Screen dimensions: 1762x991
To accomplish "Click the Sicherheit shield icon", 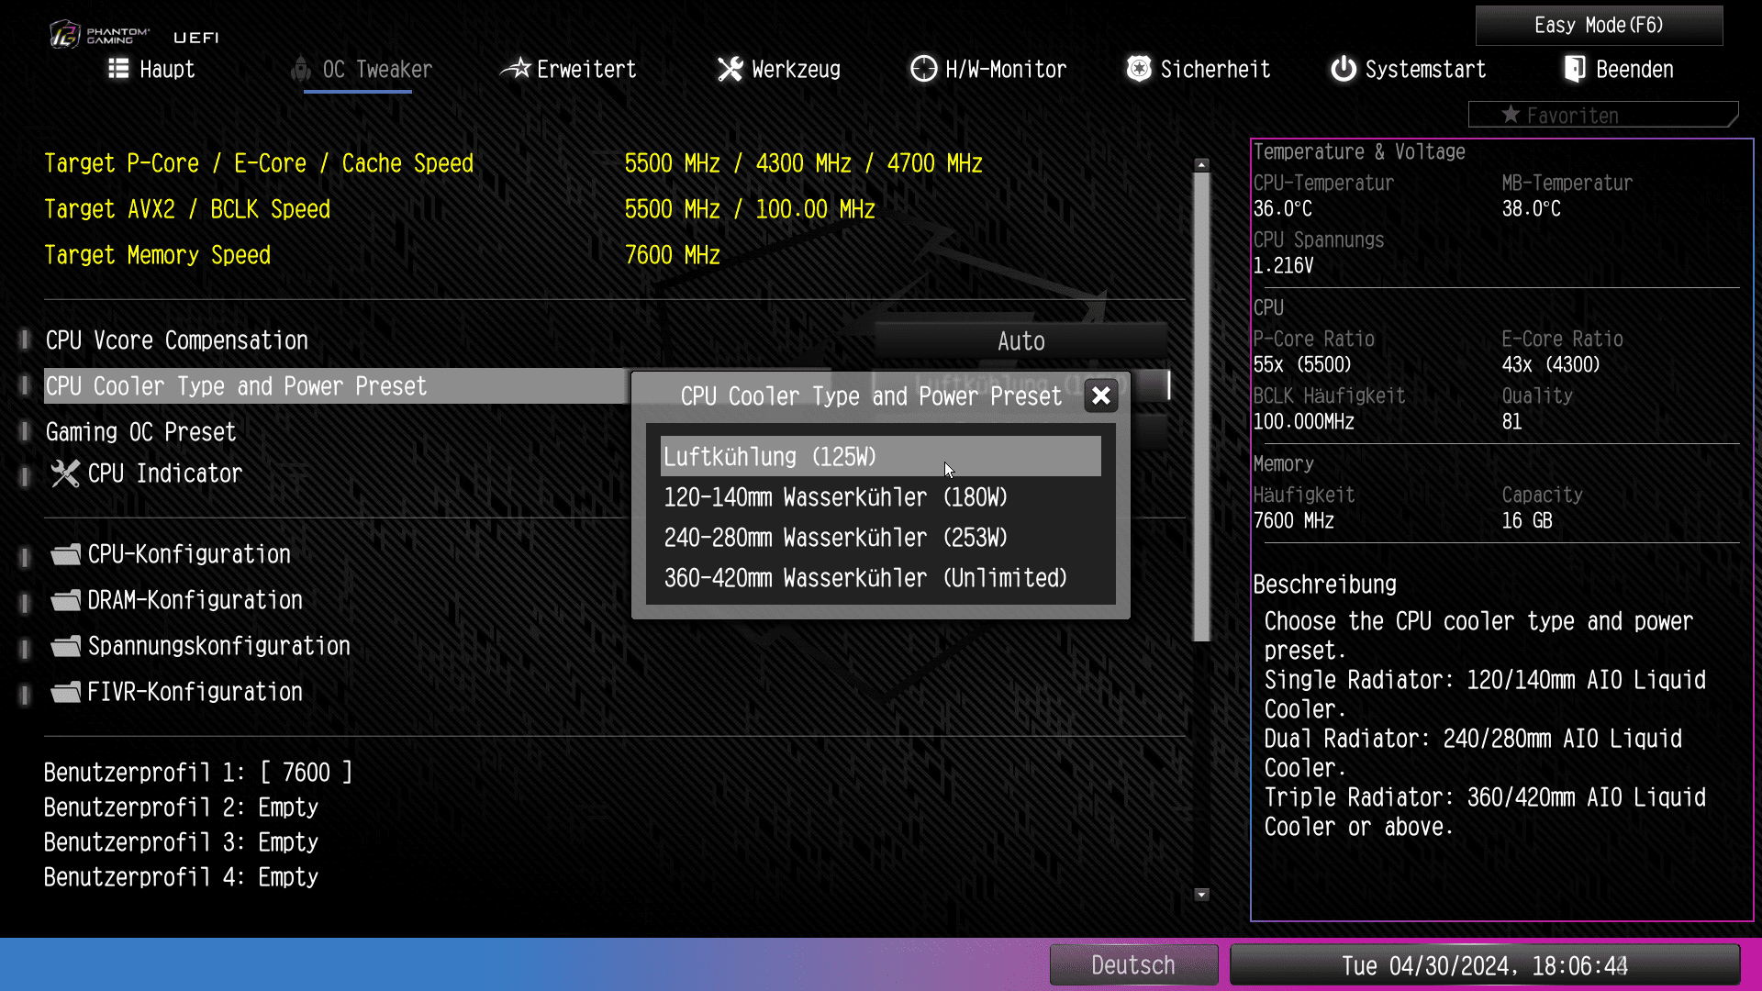I will [1139, 69].
